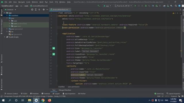
Task: Open the Version Control tool window
Action: (x=11, y=94)
